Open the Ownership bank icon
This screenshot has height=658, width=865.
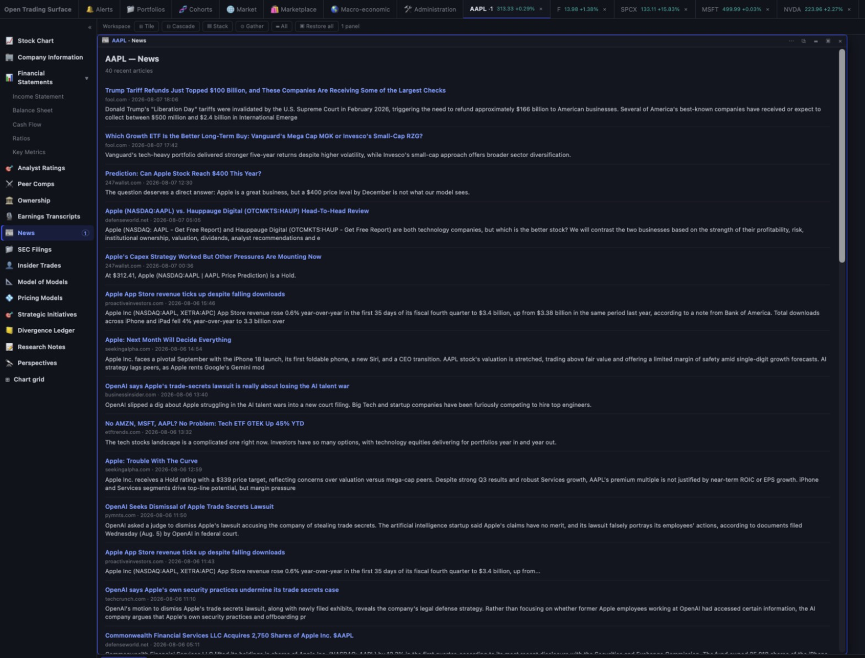[9, 201]
